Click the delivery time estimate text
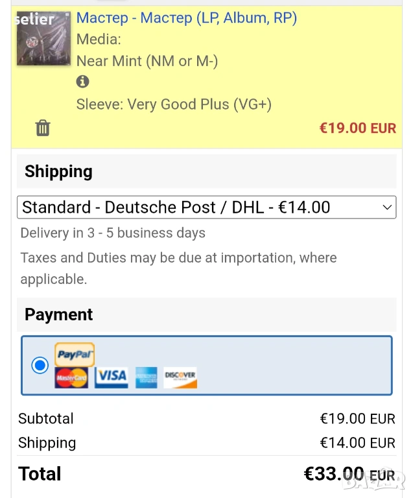Viewport: 413px width, 498px height. [x=113, y=233]
